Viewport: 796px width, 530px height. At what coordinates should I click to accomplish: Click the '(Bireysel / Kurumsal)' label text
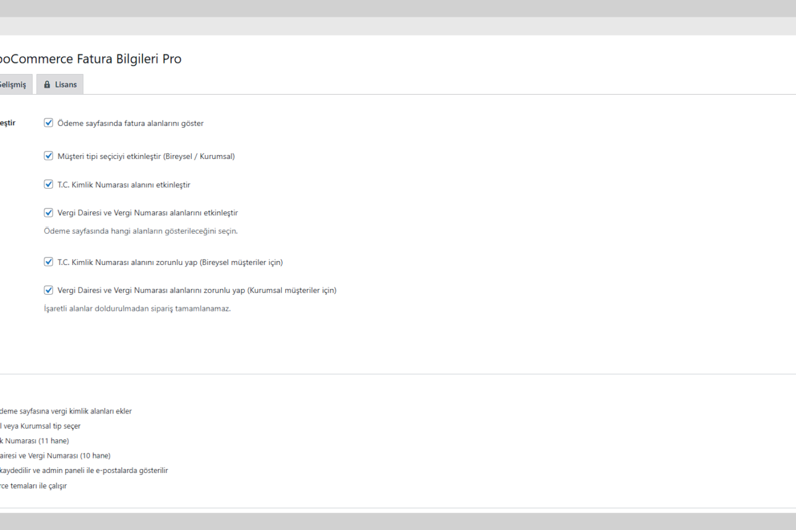point(198,156)
